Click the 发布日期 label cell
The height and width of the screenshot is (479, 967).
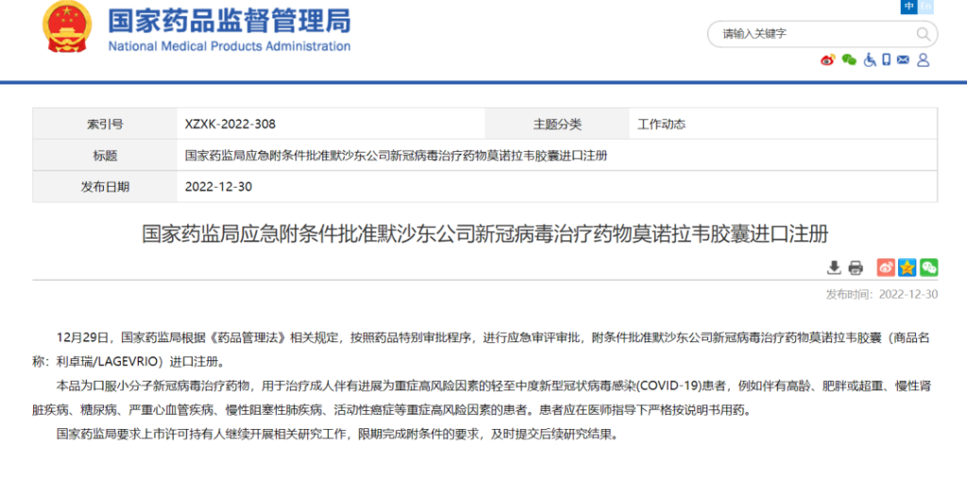105,187
